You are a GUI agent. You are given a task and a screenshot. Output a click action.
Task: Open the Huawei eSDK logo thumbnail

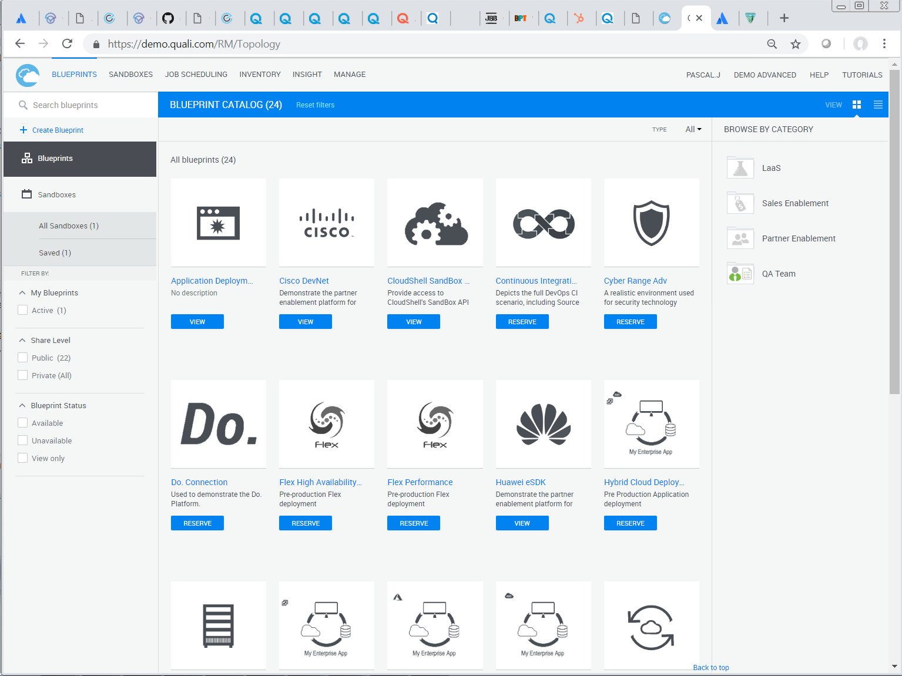pos(544,424)
